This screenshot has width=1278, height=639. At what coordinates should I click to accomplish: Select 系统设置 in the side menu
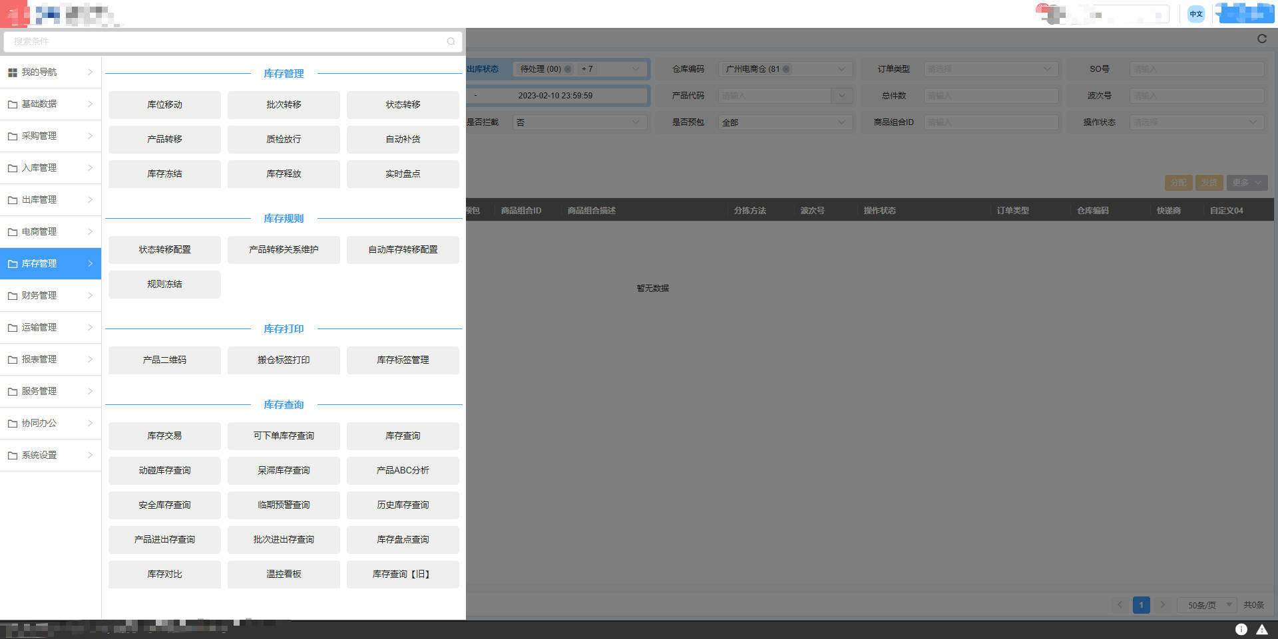pyautogui.click(x=51, y=455)
